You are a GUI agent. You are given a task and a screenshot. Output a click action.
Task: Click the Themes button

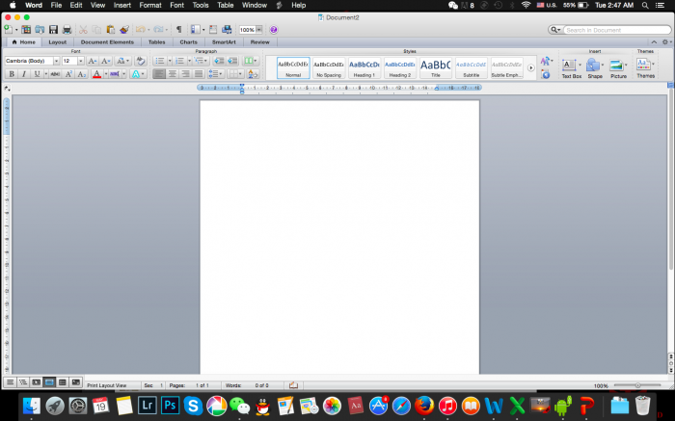pos(645,68)
